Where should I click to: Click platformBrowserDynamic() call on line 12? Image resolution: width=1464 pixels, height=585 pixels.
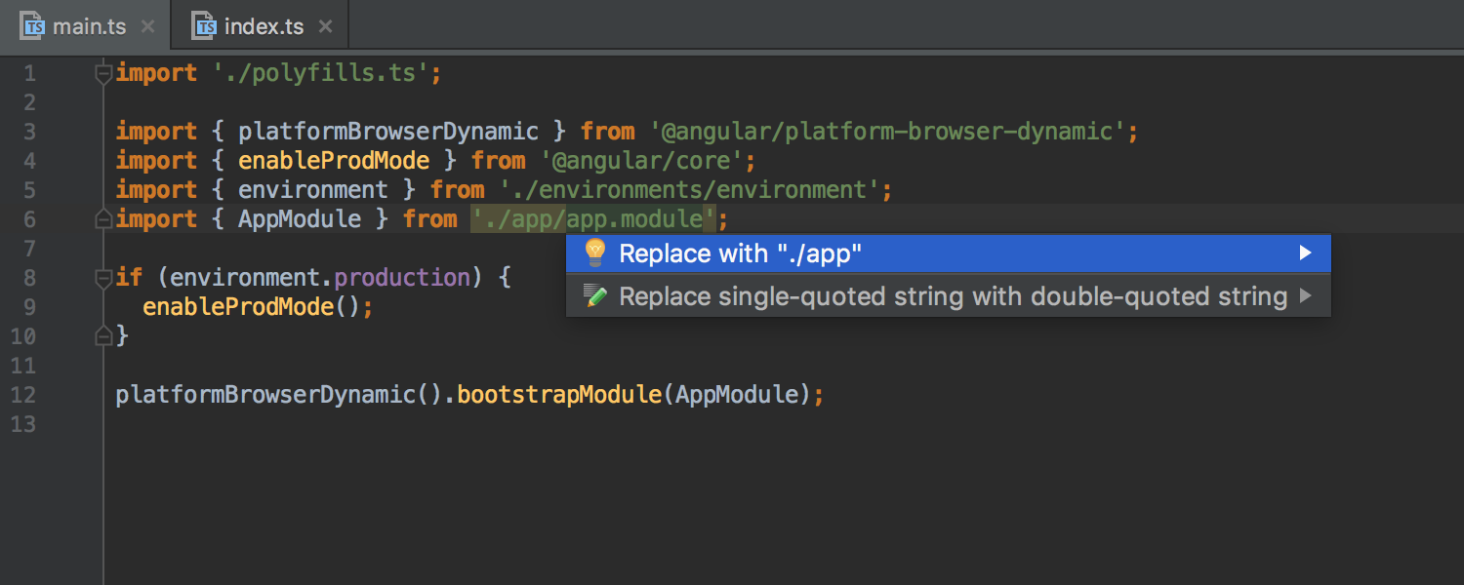click(279, 395)
